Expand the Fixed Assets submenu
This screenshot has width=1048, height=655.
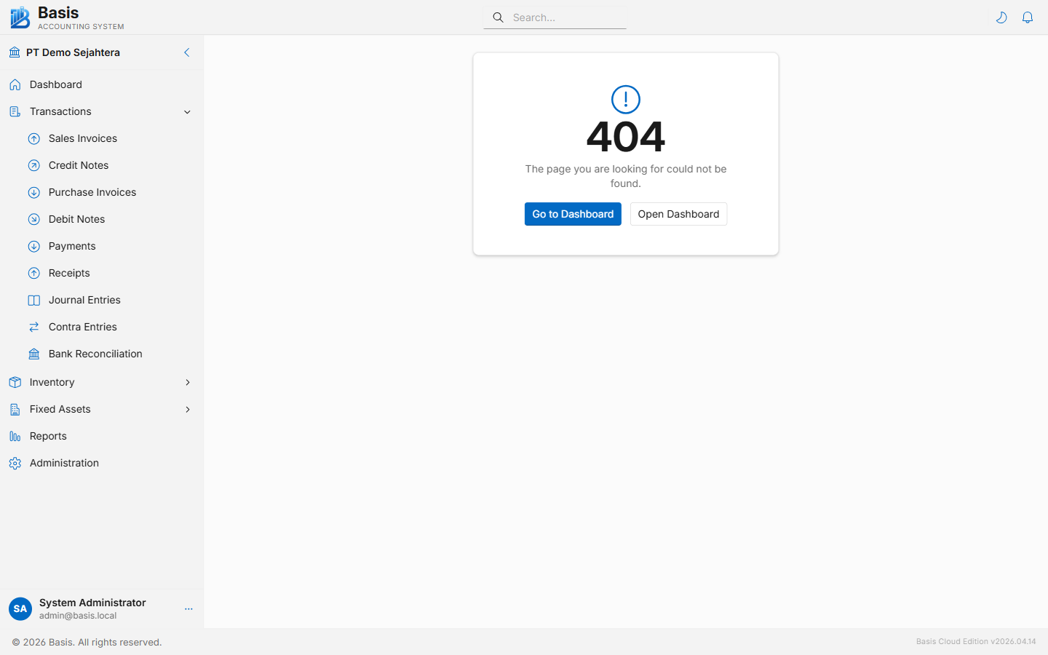click(187, 409)
